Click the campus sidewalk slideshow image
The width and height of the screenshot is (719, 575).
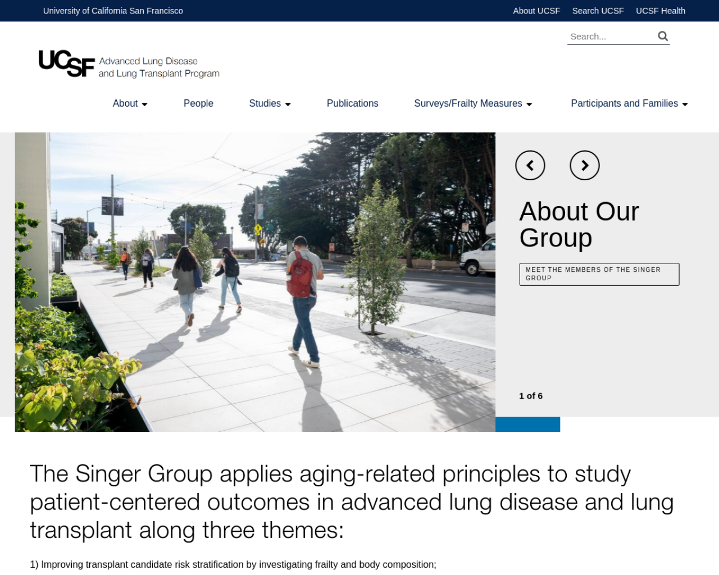255,282
